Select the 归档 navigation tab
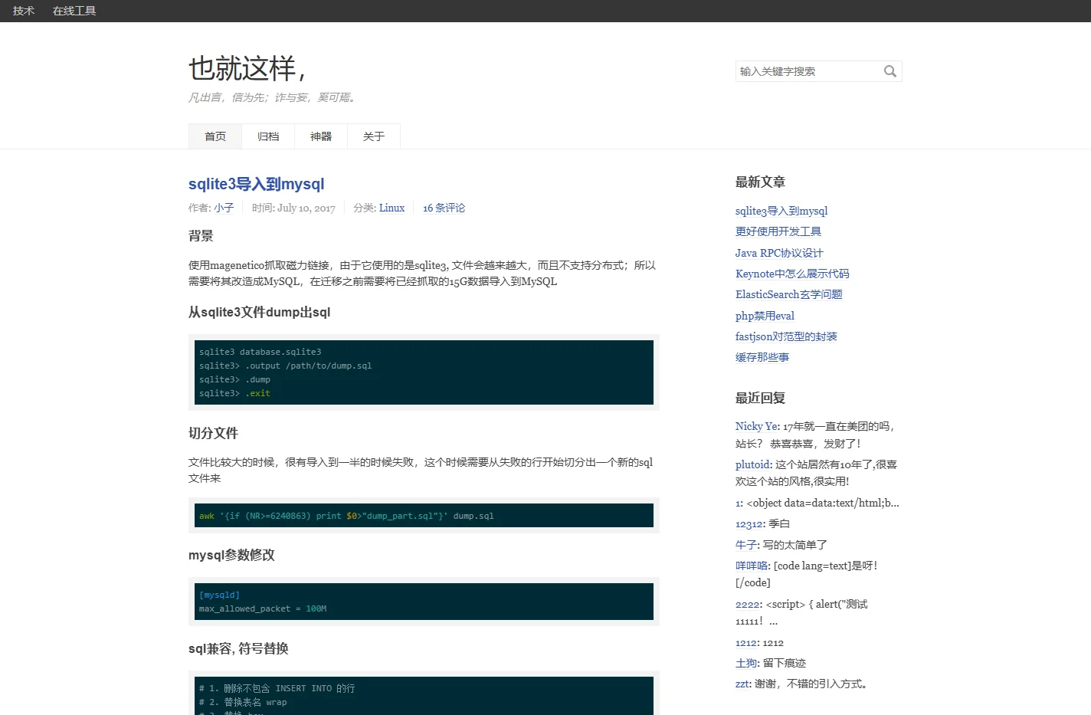The width and height of the screenshot is (1091, 715). point(268,136)
